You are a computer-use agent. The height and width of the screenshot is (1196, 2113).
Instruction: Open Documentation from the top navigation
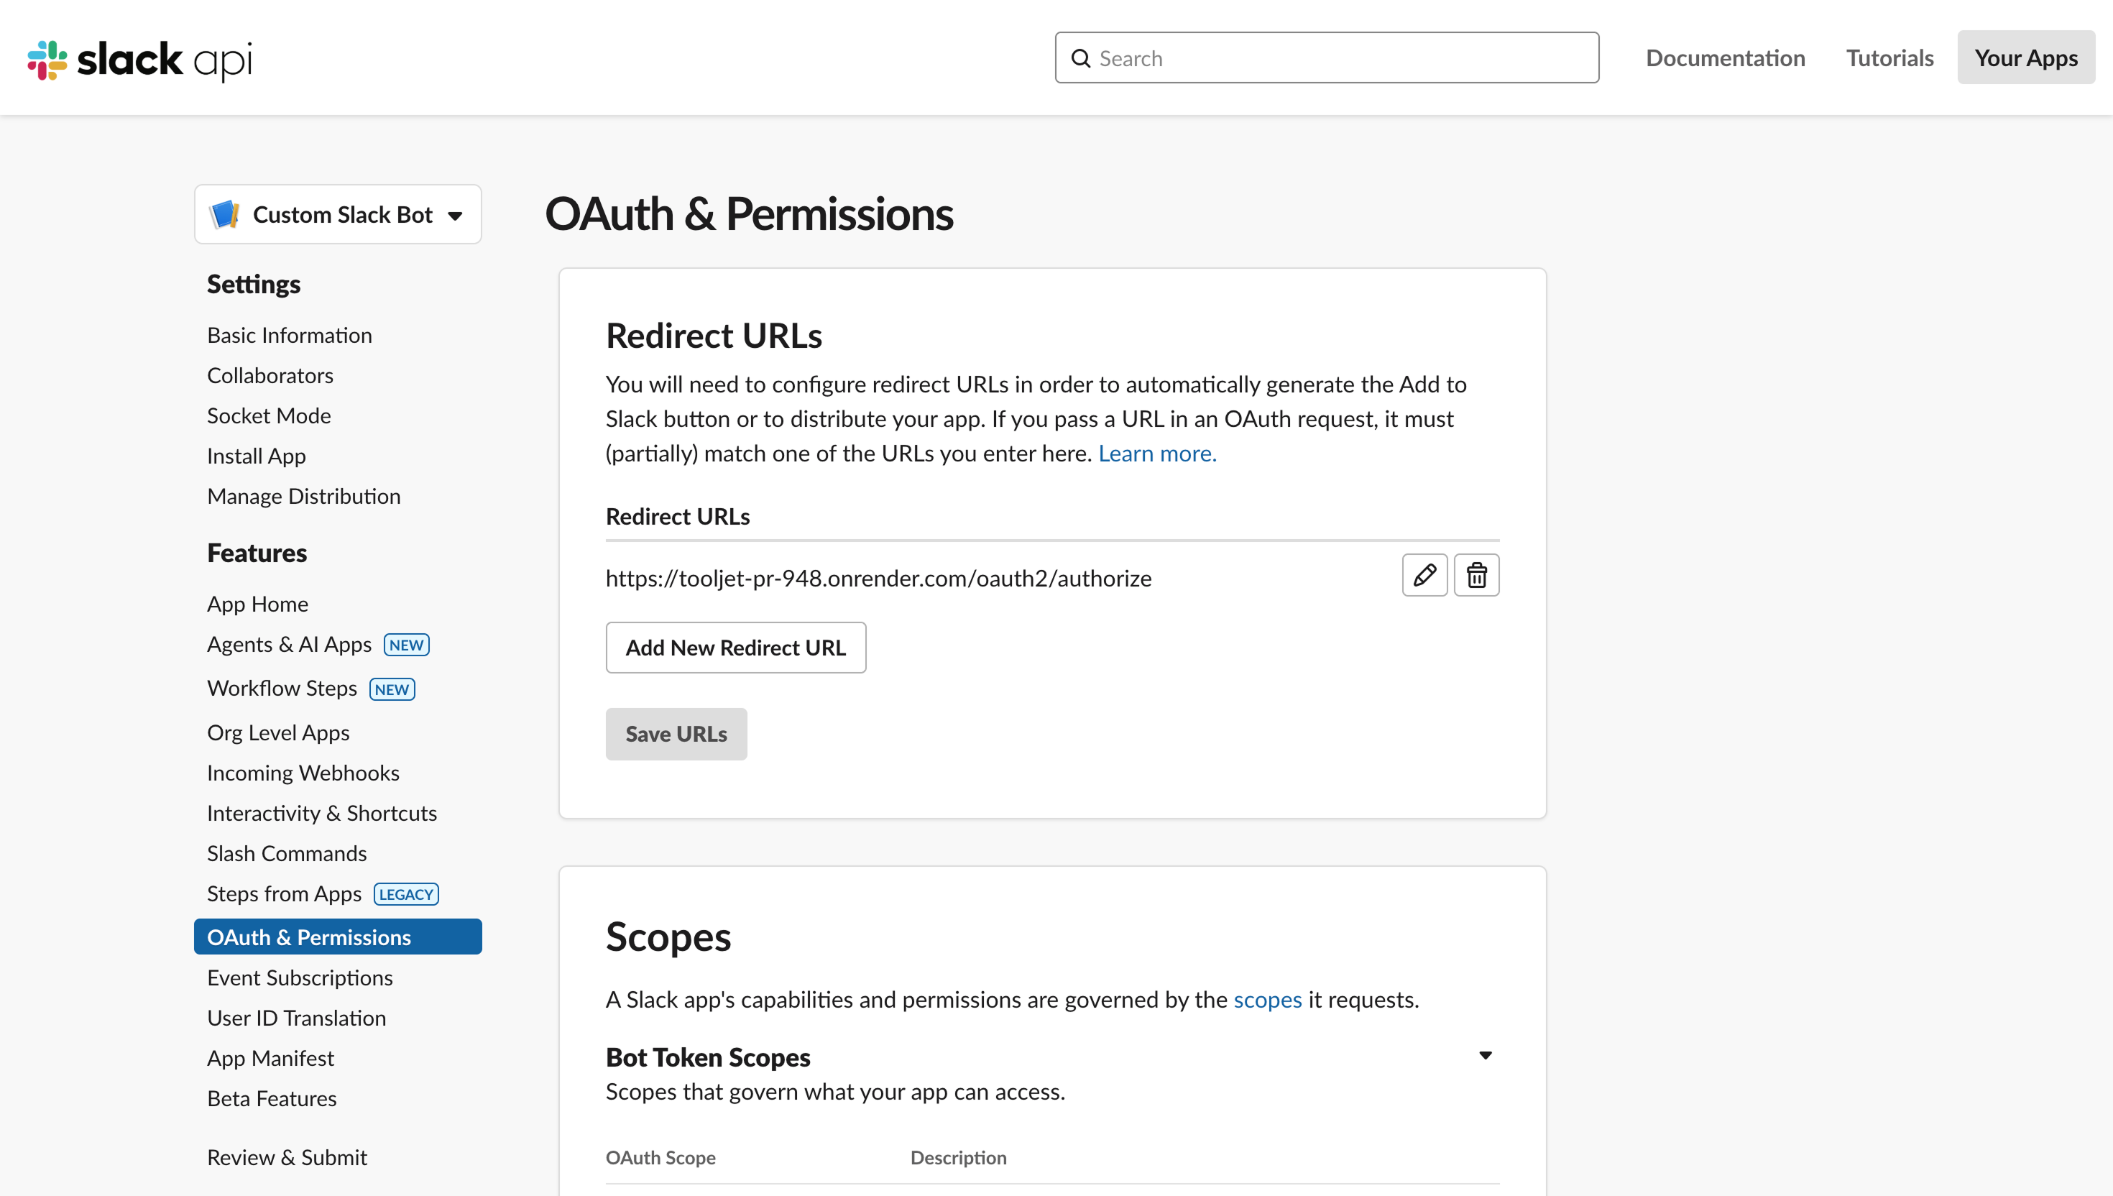(1726, 57)
